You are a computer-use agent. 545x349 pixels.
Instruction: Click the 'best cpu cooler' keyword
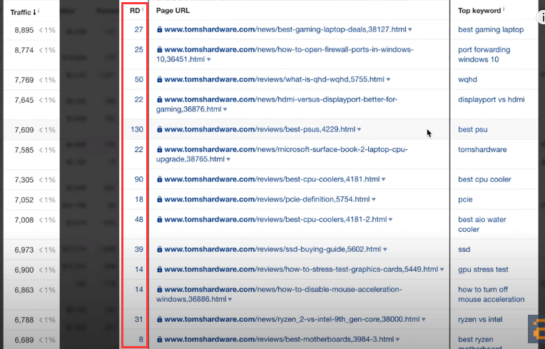click(484, 180)
